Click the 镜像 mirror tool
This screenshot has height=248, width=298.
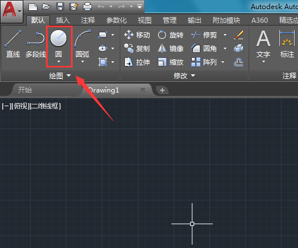[x=170, y=48]
